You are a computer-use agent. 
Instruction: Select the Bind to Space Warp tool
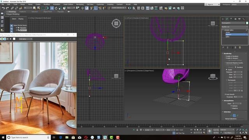(21, 8)
